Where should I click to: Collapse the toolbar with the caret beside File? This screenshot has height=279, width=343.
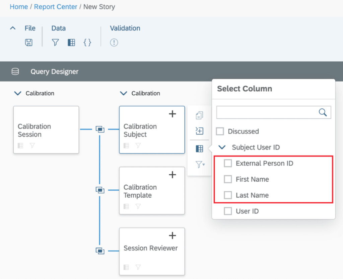(13, 28)
